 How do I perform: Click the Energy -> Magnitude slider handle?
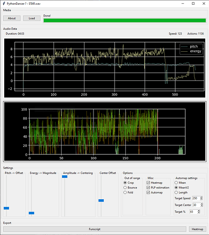(x=31, y=213)
